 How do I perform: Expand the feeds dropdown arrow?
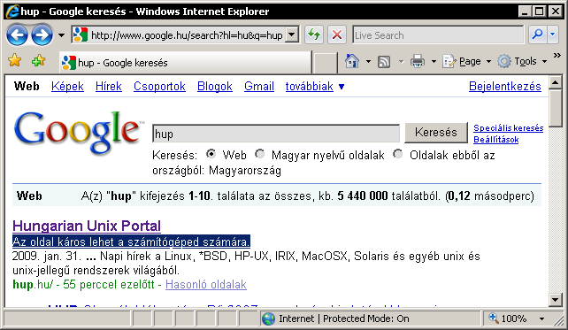(401, 62)
